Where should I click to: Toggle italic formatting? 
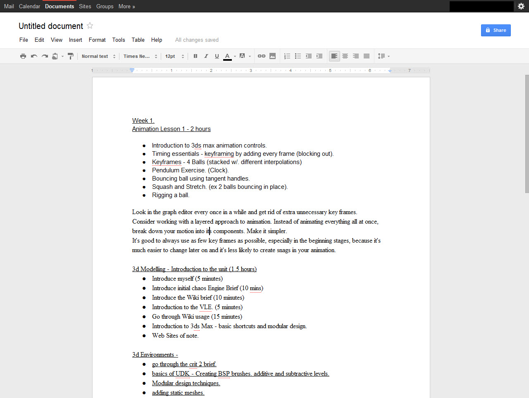[x=206, y=56]
